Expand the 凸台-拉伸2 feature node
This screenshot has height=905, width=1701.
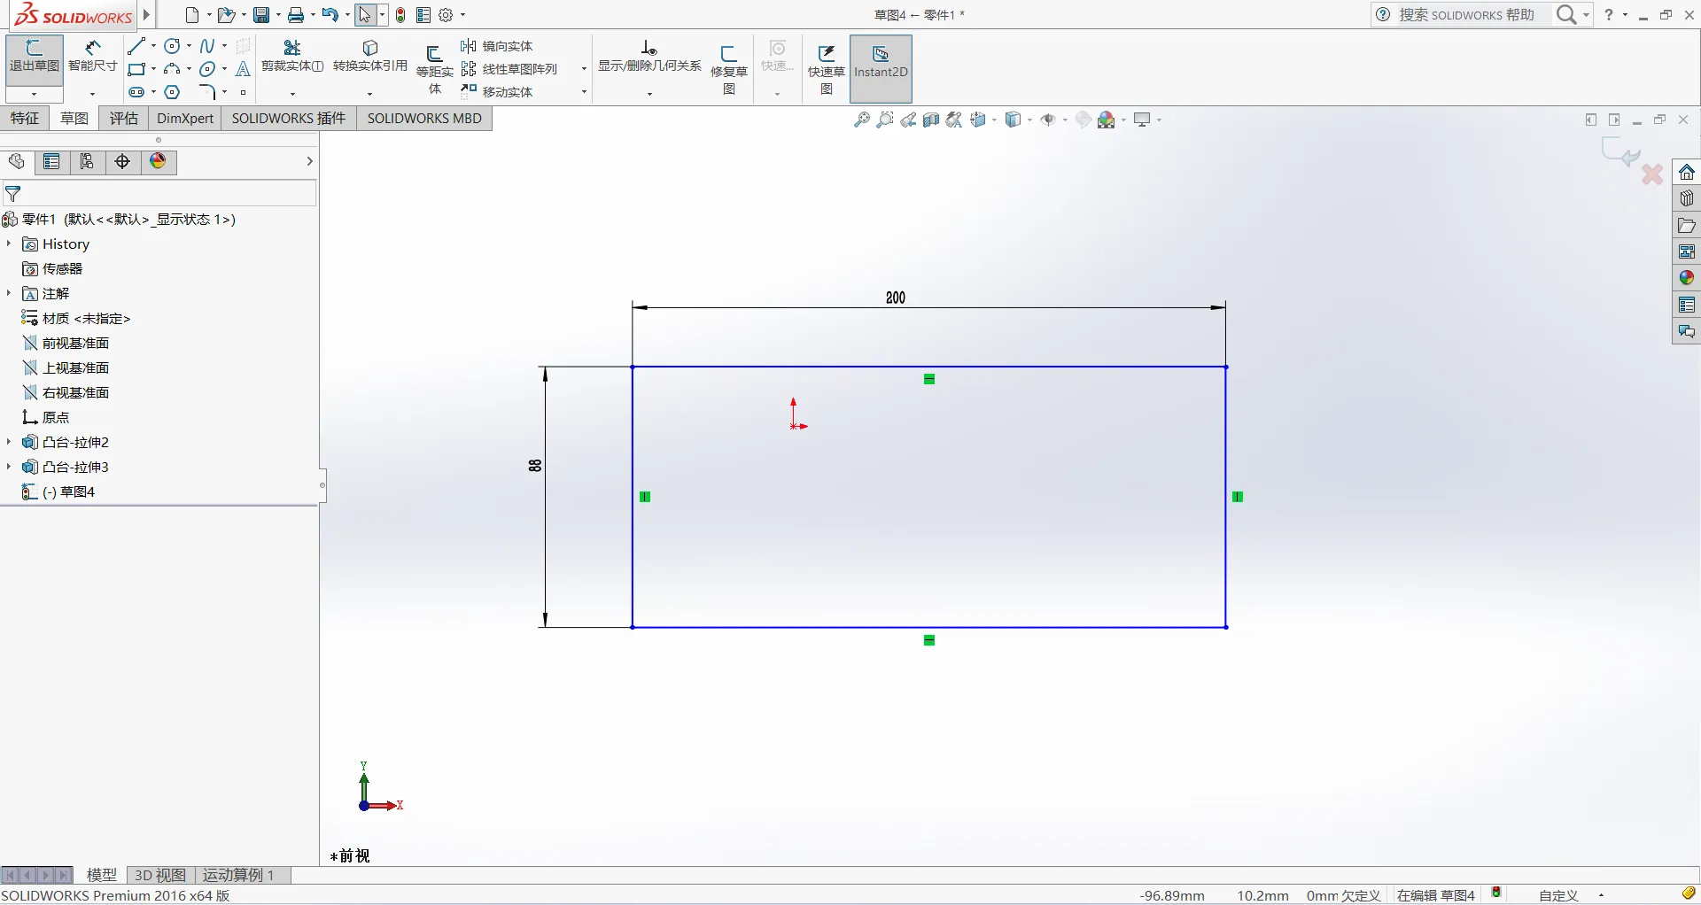pyautogui.click(x=9, y=442)
